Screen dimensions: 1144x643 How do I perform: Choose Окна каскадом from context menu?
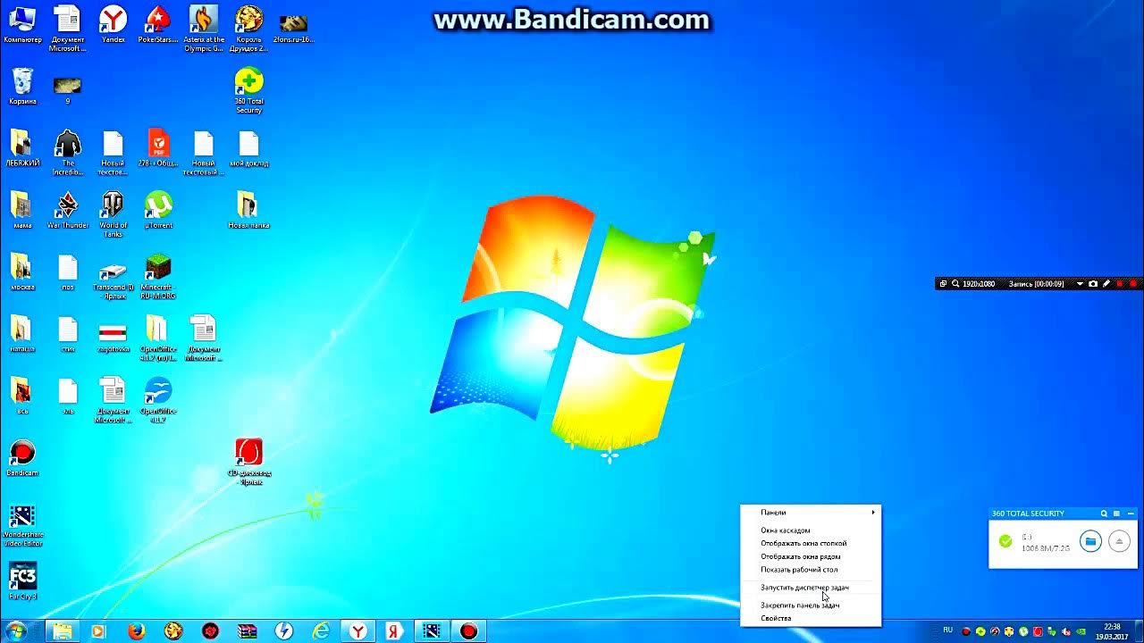coord(811,530)
